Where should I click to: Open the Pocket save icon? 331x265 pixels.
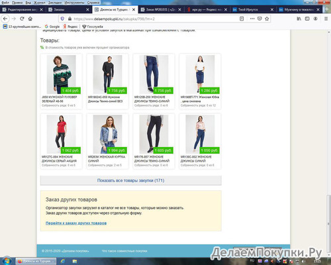[x=260, y=19]
